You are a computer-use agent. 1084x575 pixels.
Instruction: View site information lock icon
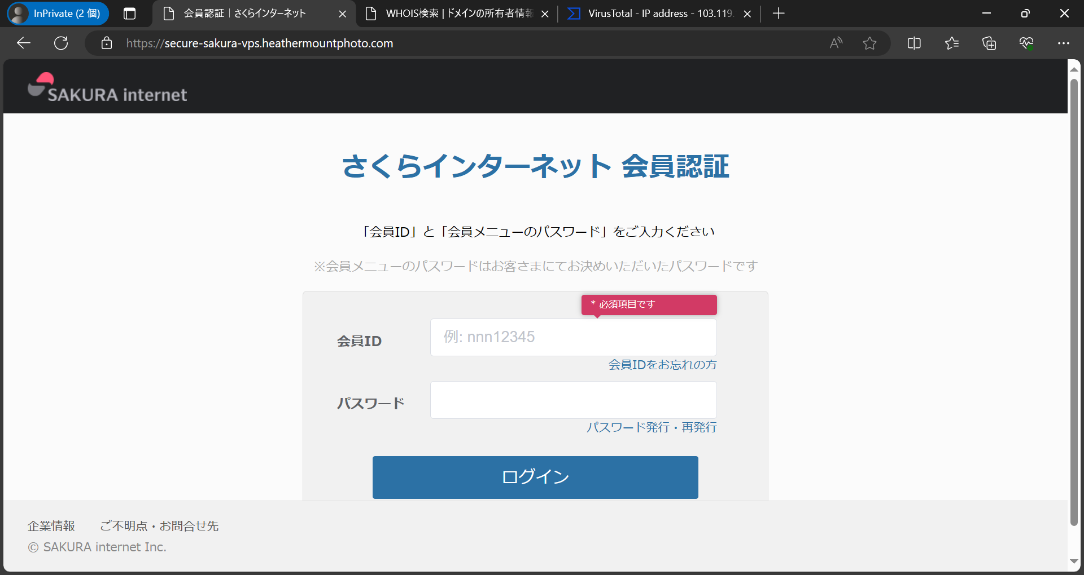point(107,43)
